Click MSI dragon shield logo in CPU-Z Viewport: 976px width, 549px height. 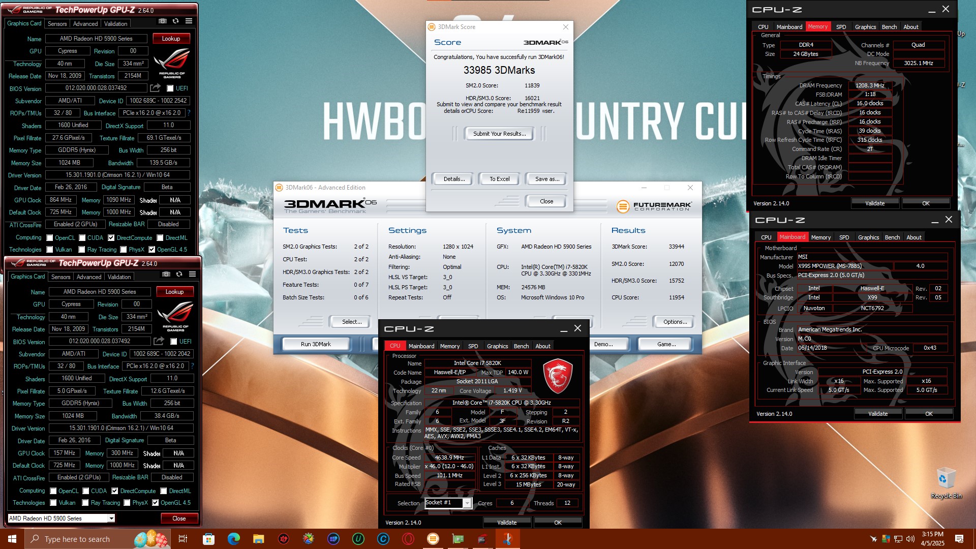[558, 376]
